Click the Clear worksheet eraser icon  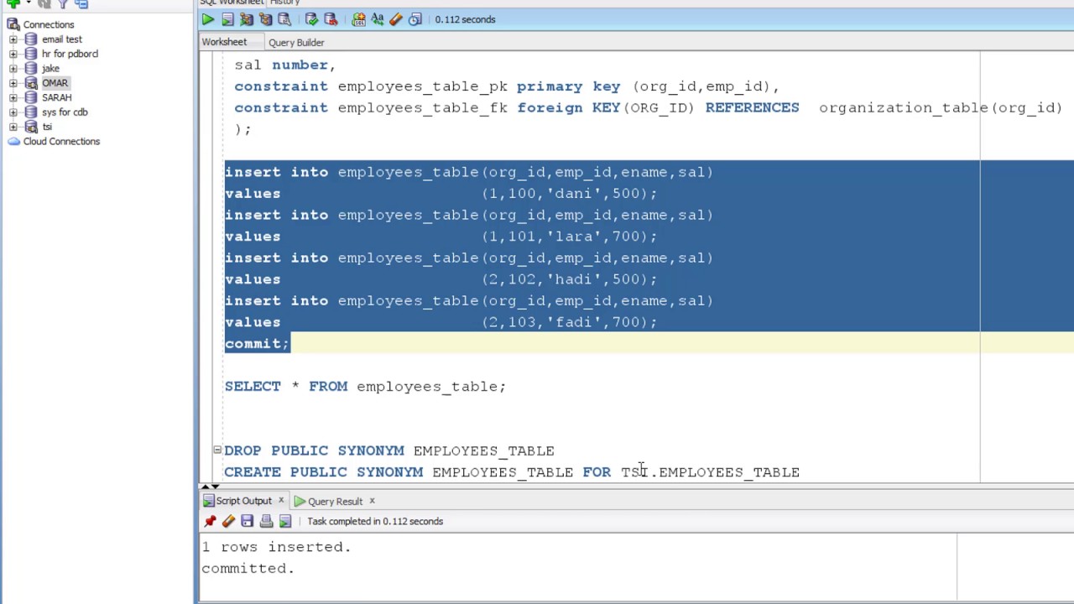[396, 19]
